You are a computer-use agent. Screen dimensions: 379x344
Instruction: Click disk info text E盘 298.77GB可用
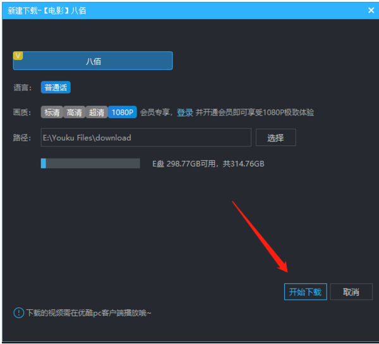[184, 163]
